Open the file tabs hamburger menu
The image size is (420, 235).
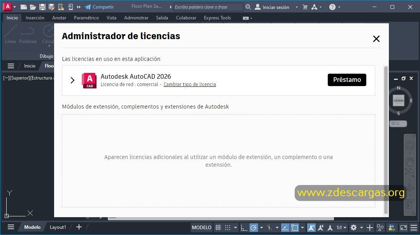coord(11,66)
